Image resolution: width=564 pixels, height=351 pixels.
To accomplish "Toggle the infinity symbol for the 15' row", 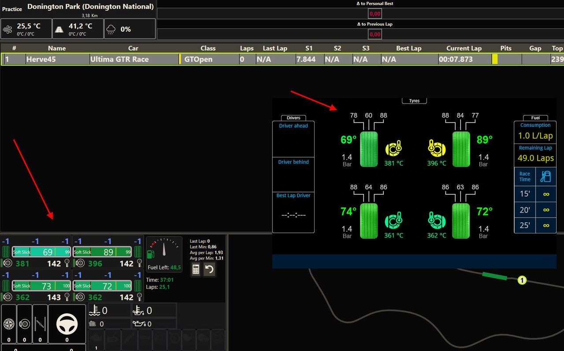I will 546,194.
